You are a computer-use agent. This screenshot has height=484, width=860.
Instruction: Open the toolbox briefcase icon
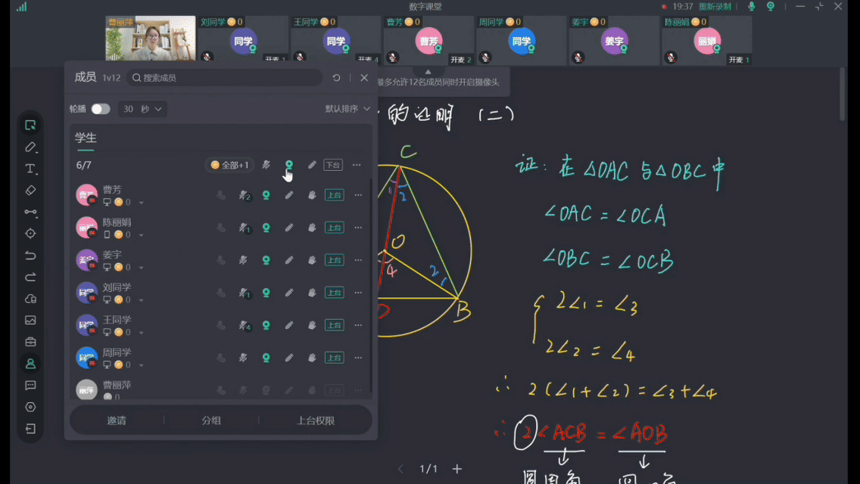point(30,342)
